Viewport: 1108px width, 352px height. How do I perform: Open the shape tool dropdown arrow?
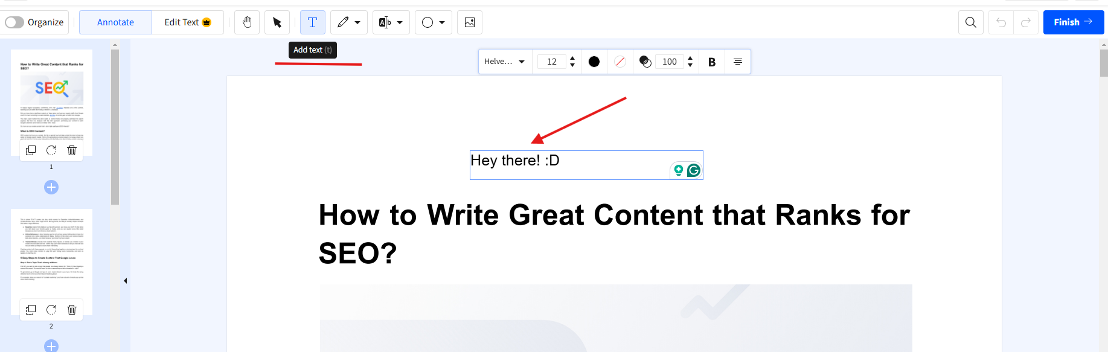click(x=442, y=23)
